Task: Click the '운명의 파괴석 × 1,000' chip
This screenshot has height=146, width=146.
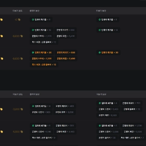Action: (132, 125)
